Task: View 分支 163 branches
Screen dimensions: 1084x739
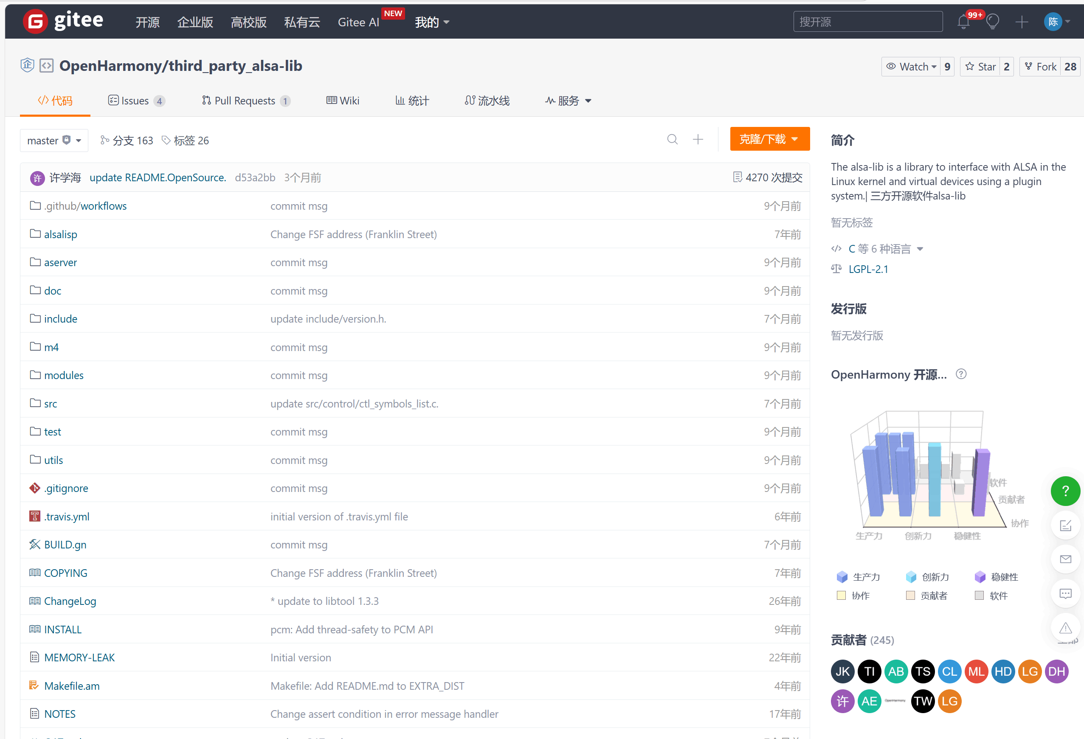Action: [127, 140]
